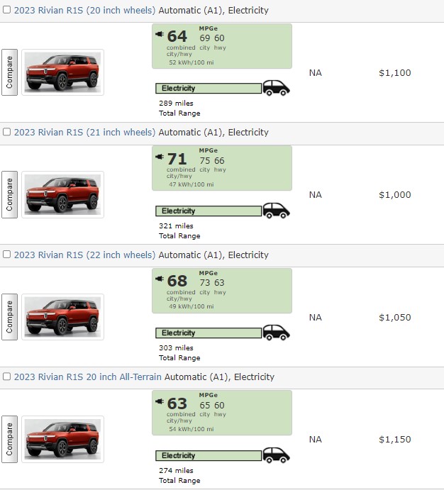444x490 pixels.
Task: Open the 2023 Rivian R1S (20 inch wheels) link
Action: click(x=84, y=11)
